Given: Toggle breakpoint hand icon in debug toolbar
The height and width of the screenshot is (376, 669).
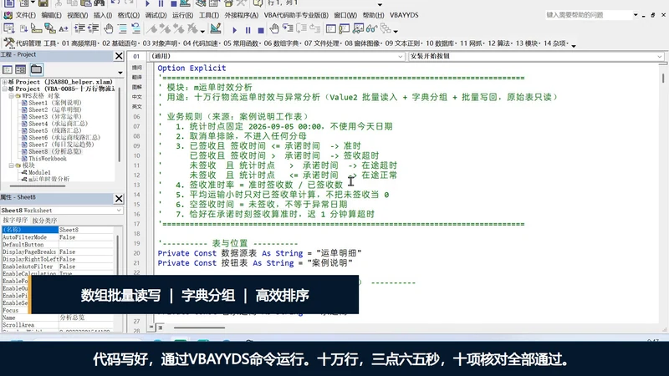Looking at the screenshot, I should (x=274, y=28).
